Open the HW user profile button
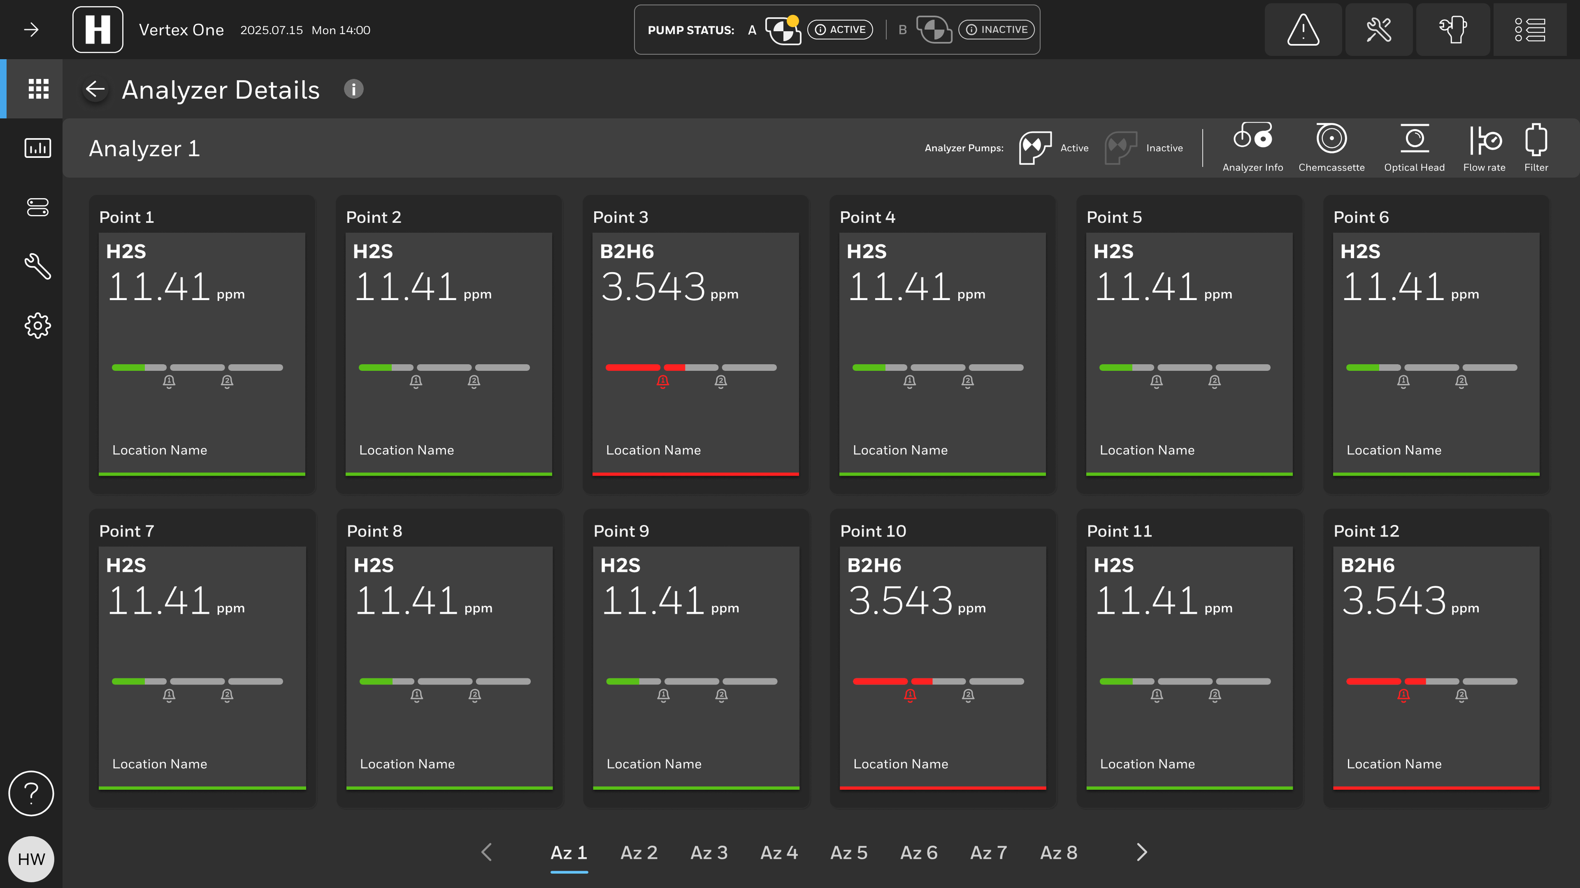The width and height of the screenshot is (1580, 888). pos(31,858)
